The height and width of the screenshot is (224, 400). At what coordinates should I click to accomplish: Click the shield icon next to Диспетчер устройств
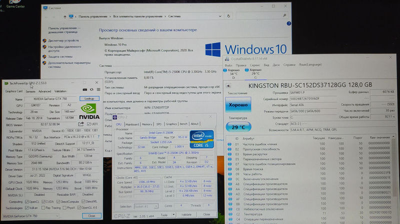pos(44,40)
